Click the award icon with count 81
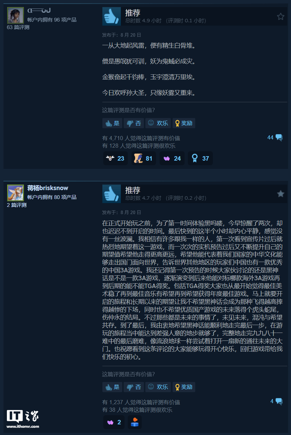Viewport: 291px width, 435px height. (x=143, y=159)
